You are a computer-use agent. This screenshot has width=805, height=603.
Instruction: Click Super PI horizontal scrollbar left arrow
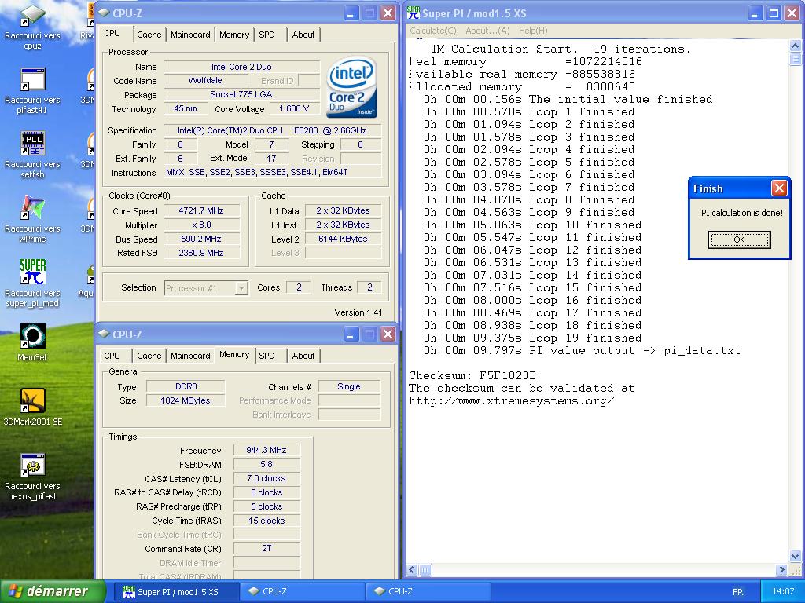point(412,570)
